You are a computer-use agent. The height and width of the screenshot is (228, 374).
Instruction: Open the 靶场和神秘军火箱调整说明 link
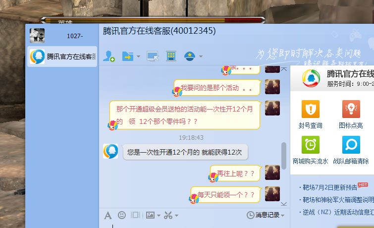(338, 200)
